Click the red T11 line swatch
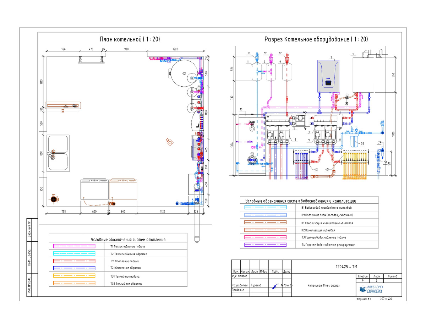Viewport: 426px width, 329px height. [74, 261]
